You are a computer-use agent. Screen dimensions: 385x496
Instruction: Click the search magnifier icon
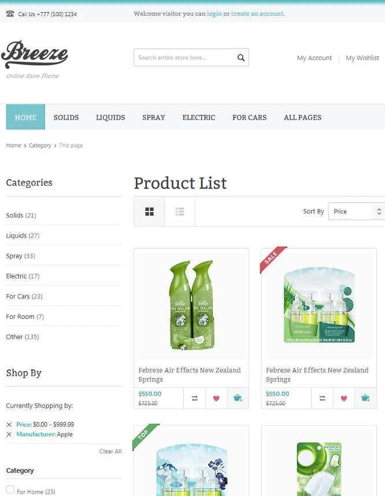click(x=241, y=58)
